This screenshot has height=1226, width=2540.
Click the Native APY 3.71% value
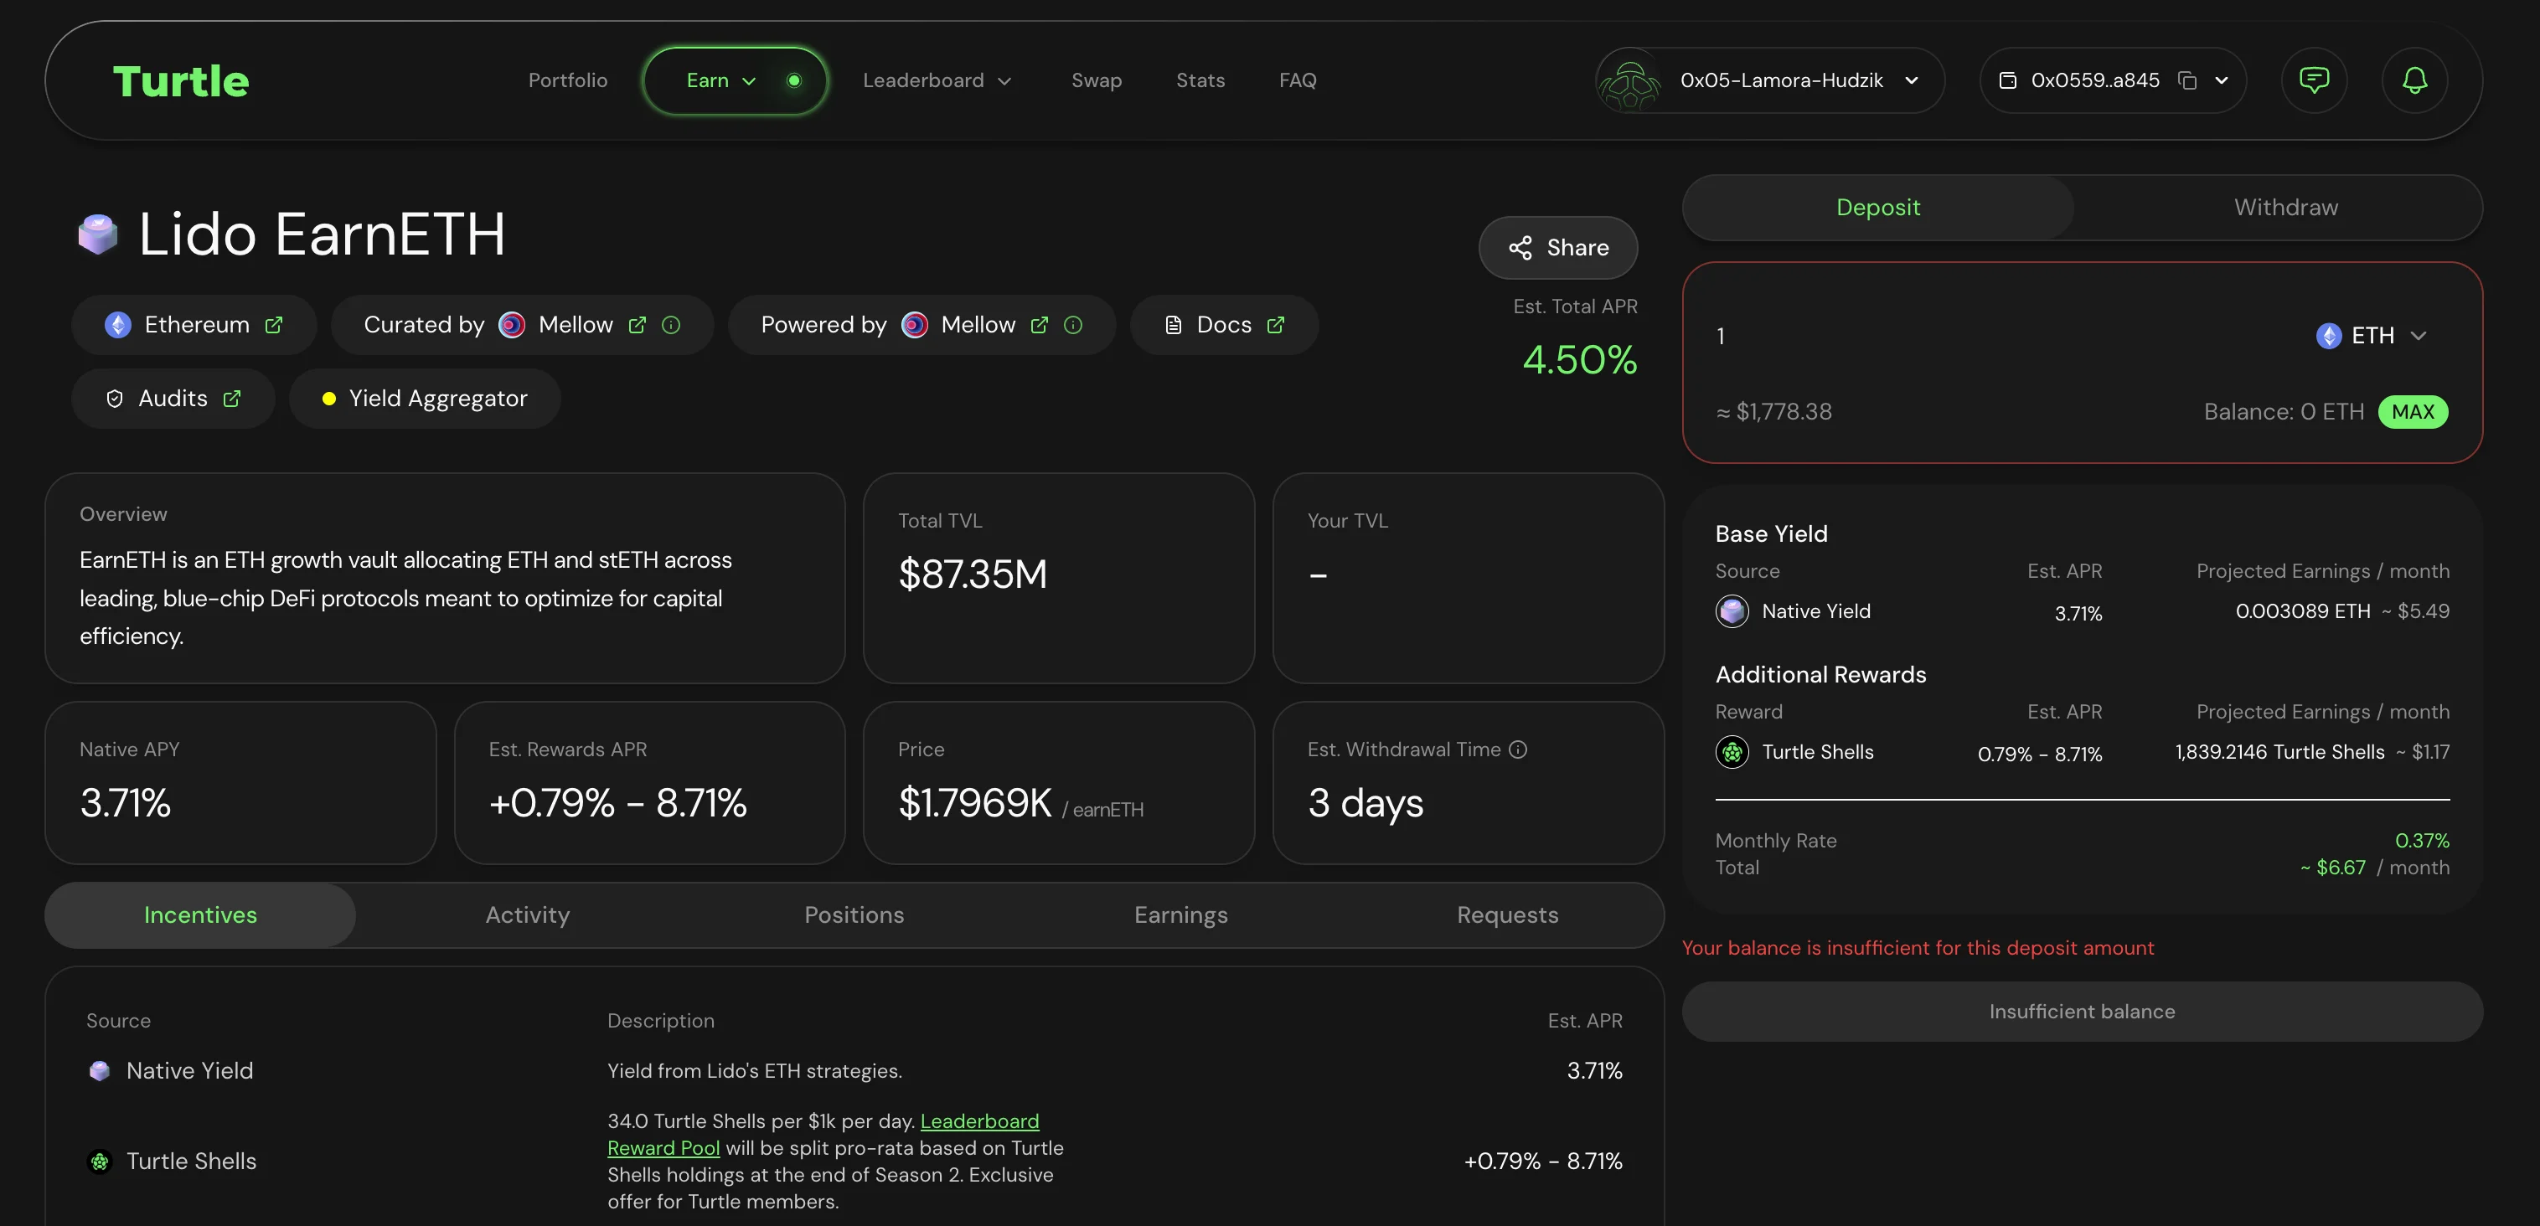pyautogui.click(x=125, y=803)
